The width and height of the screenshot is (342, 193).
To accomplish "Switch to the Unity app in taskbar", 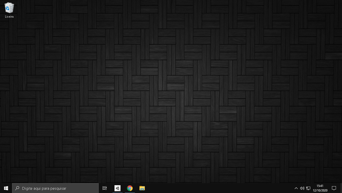I will point(118,188).
